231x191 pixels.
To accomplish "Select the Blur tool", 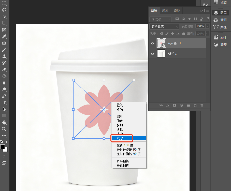I will (4, 83).
